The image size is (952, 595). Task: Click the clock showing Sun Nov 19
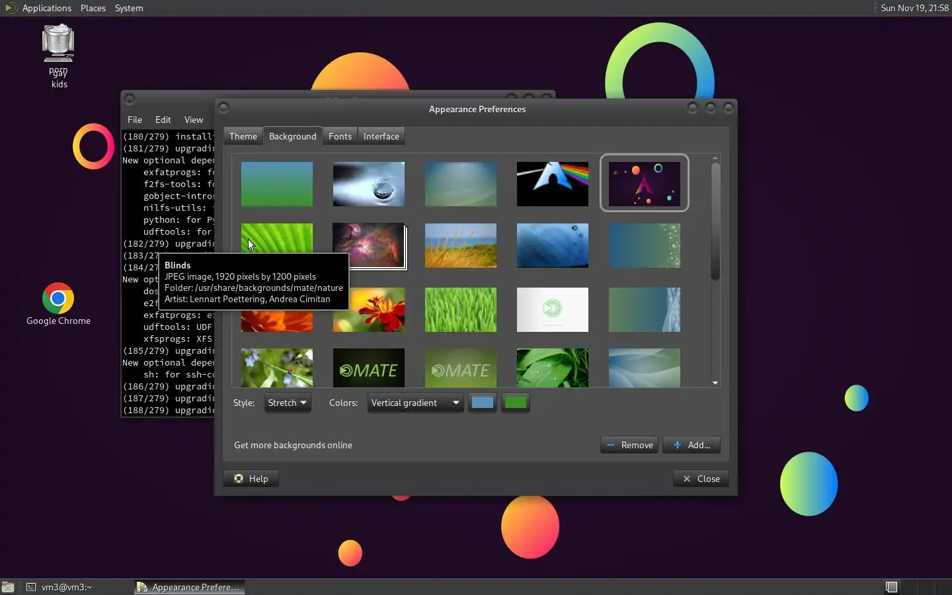[x=915, y=8]
